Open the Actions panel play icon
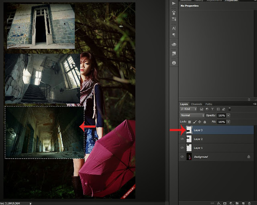This screenshot has width=257, height=205. (x=174, y=3)
